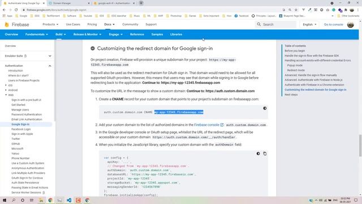Open the Facebook bookmark
Viewport: 362px width, 204px height.
pos(242,16)
